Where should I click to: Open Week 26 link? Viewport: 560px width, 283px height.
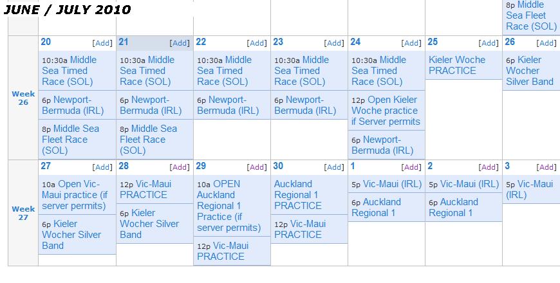point(23,98)
